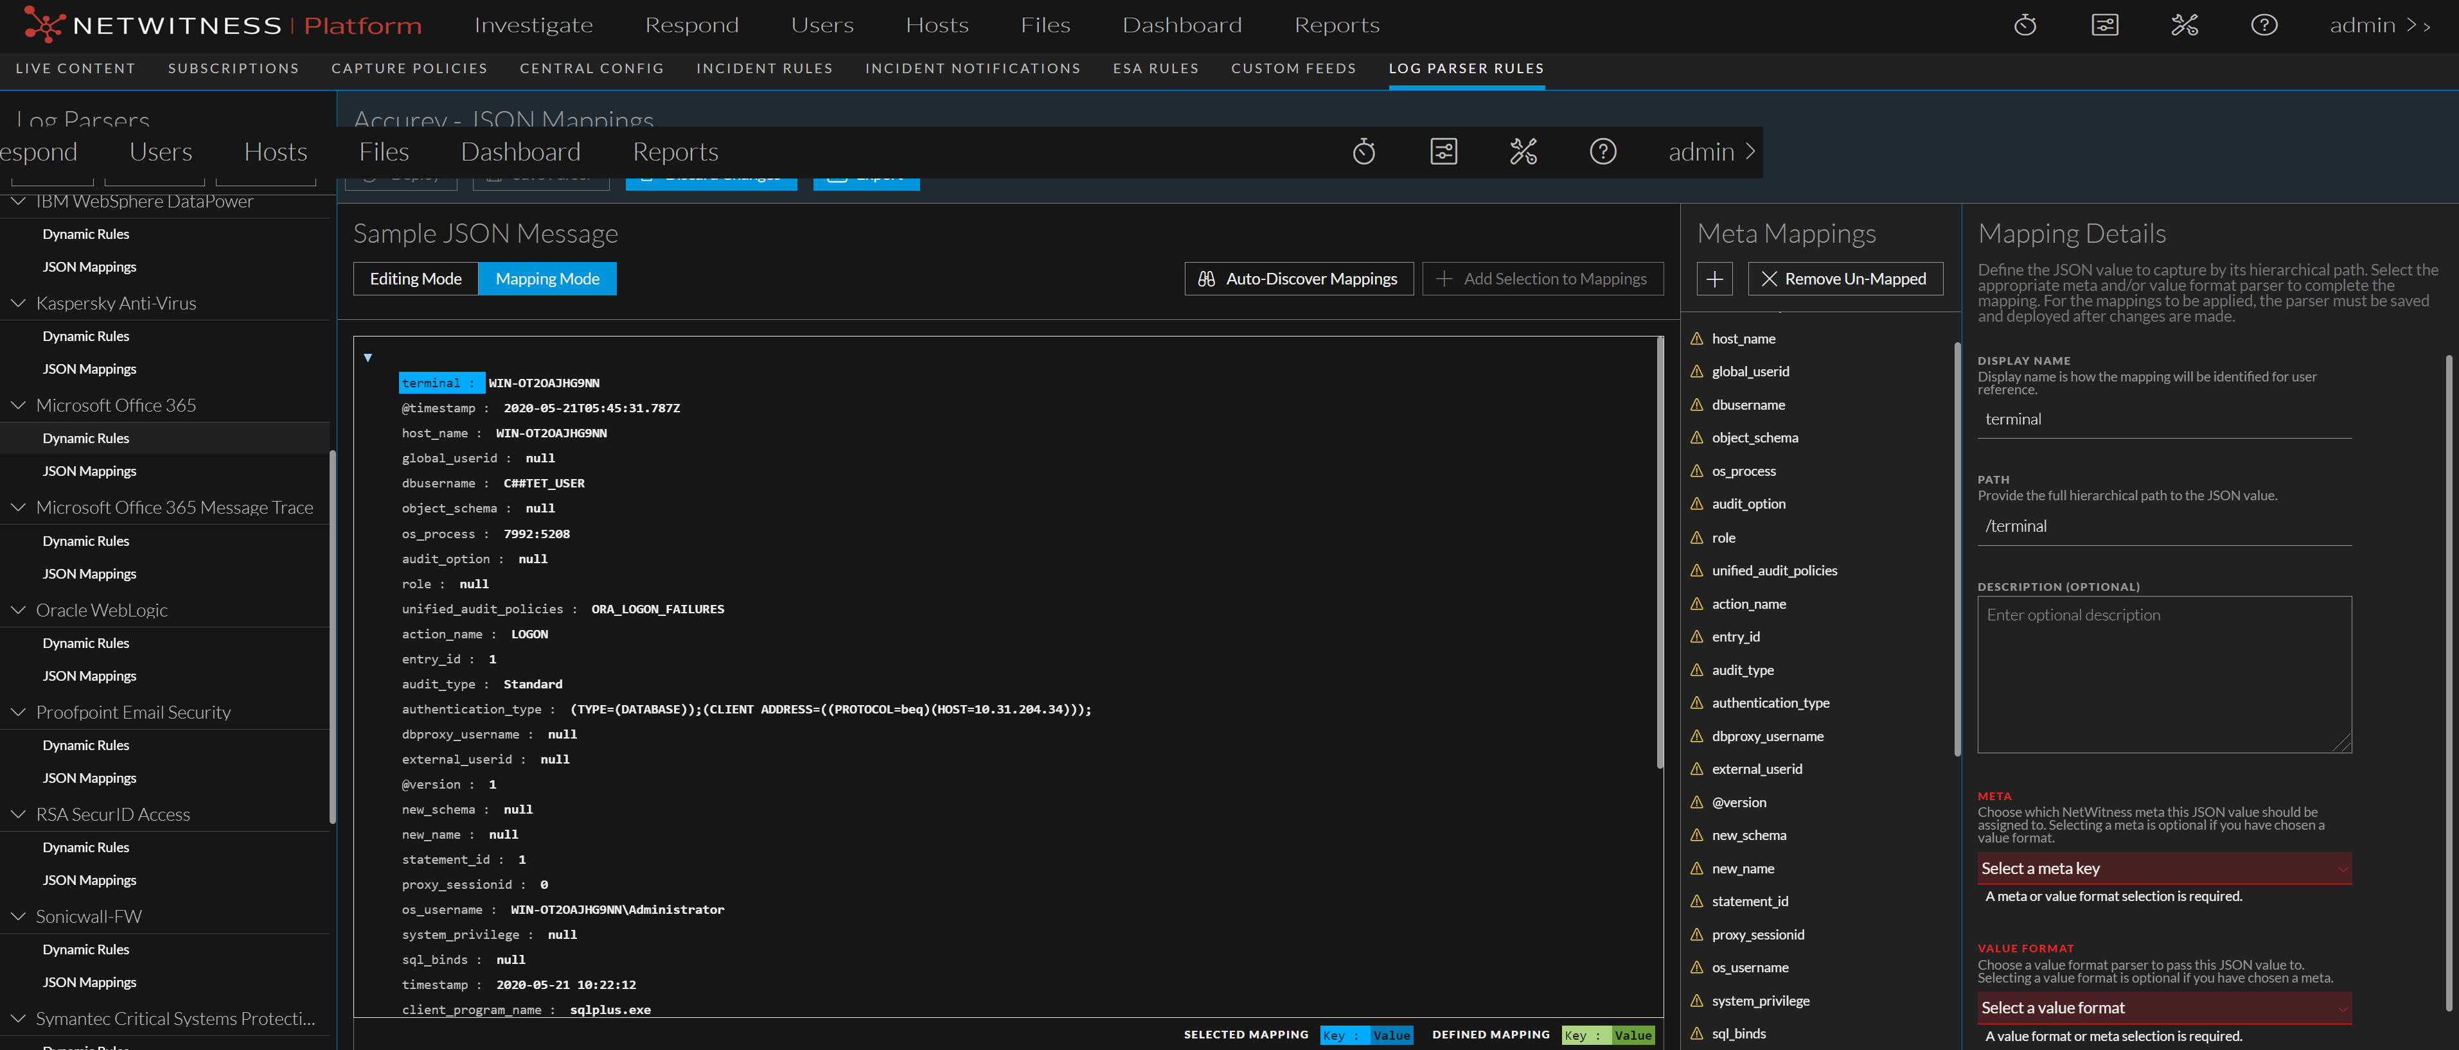Click the tools admin icon in top bar
Viewport: 2459px width, 1050px height.
click(2184, 26)
